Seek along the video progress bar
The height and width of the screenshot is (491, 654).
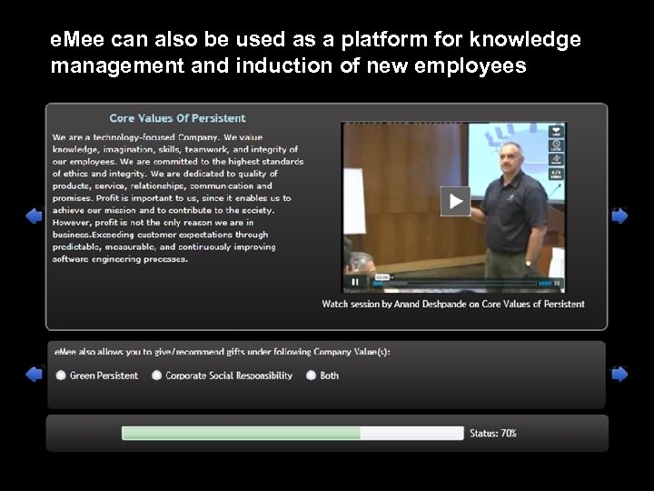pyautogui.click(x=454, y=284)
